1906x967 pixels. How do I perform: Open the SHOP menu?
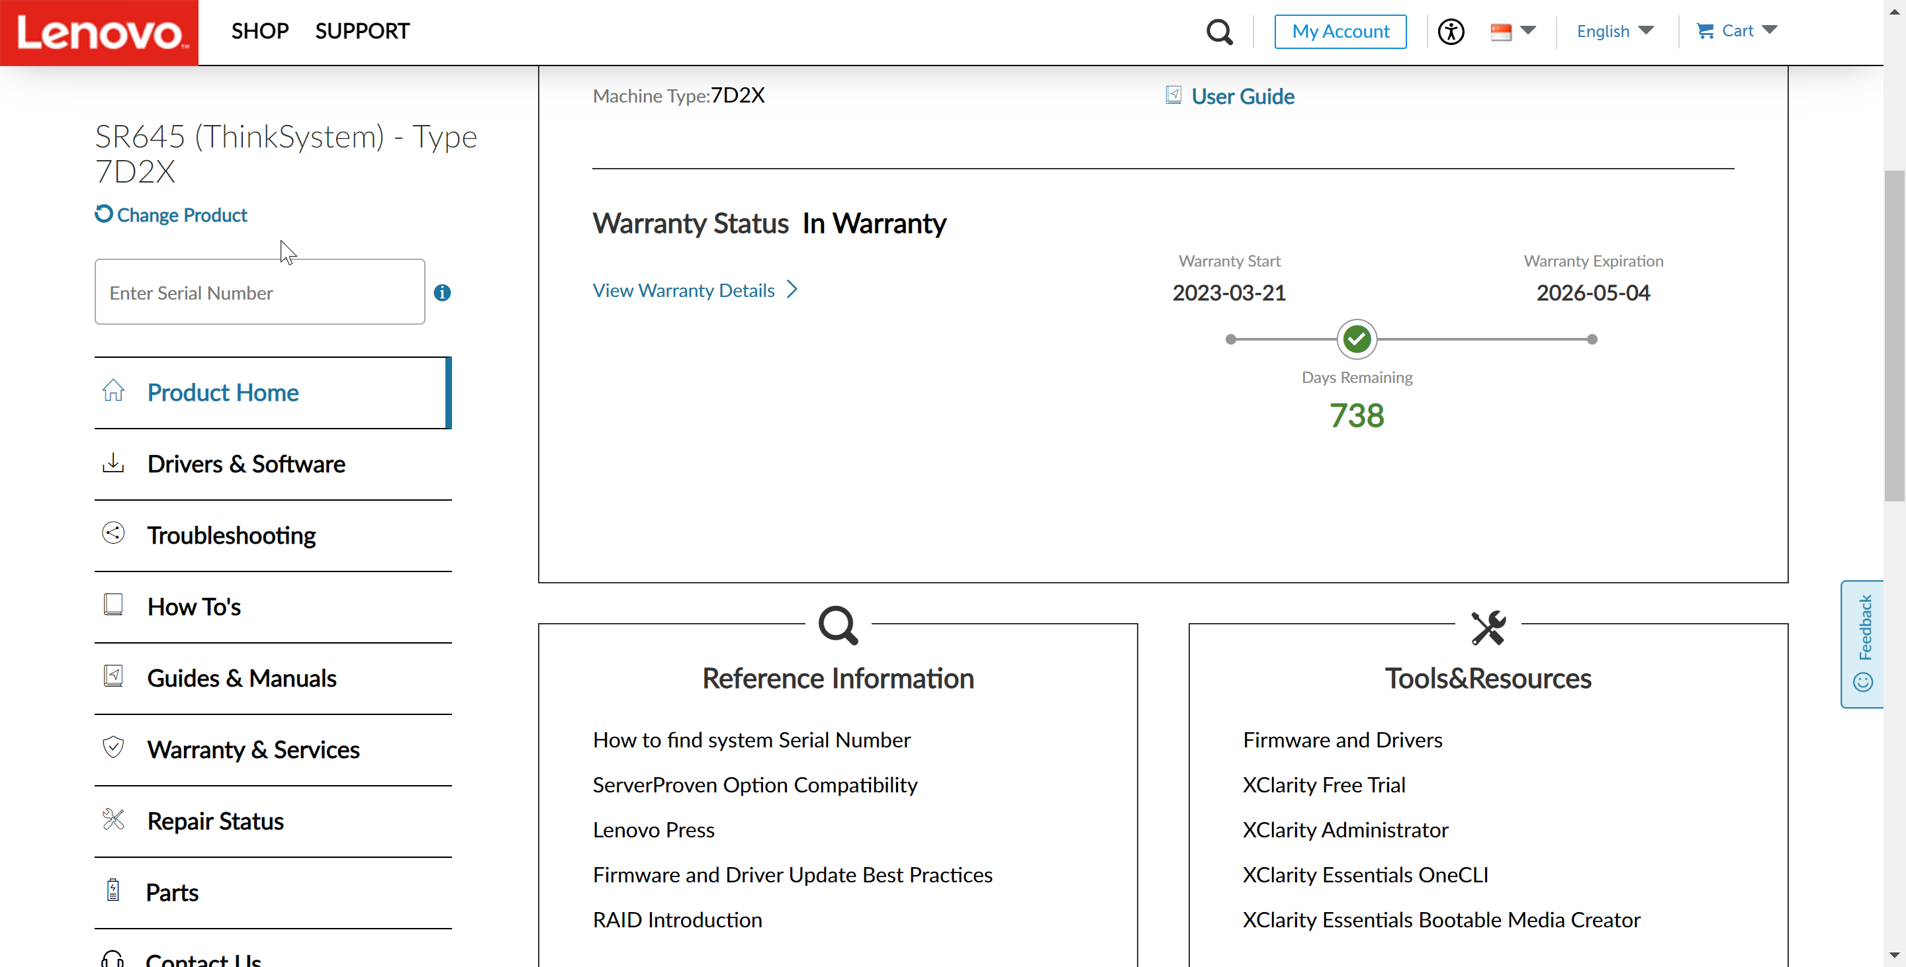coord(259,31)
